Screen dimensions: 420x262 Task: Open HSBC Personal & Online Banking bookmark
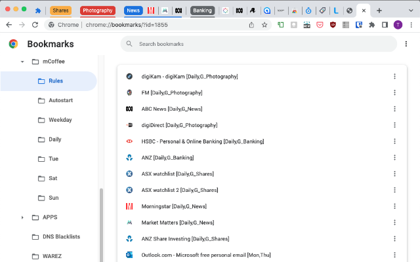click(x=202, y=141)
